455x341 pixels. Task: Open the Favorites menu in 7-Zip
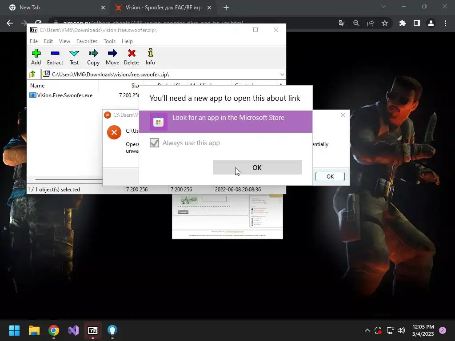click(x=87, y=41)
